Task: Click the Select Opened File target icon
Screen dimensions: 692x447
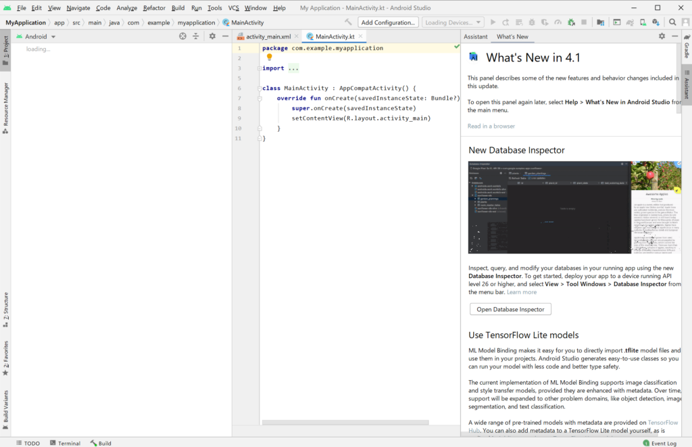Action: tap(182, 37)
